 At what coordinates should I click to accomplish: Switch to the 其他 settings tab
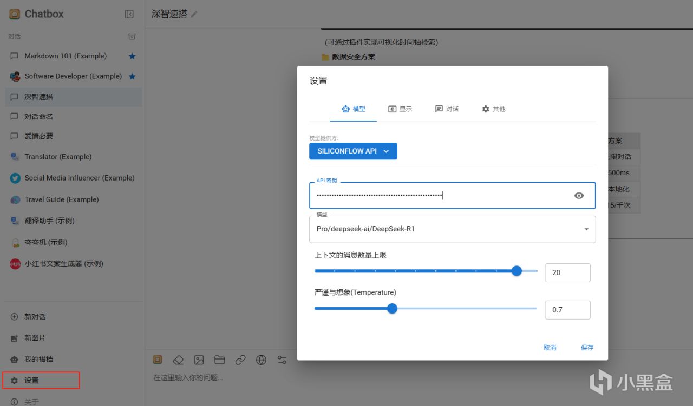point(493,109)
